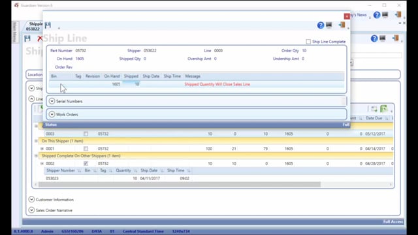Viewport: 418px width, 235px height.
Task: Click the Admin entry in the status bar
Action: [x=47, y=231]
